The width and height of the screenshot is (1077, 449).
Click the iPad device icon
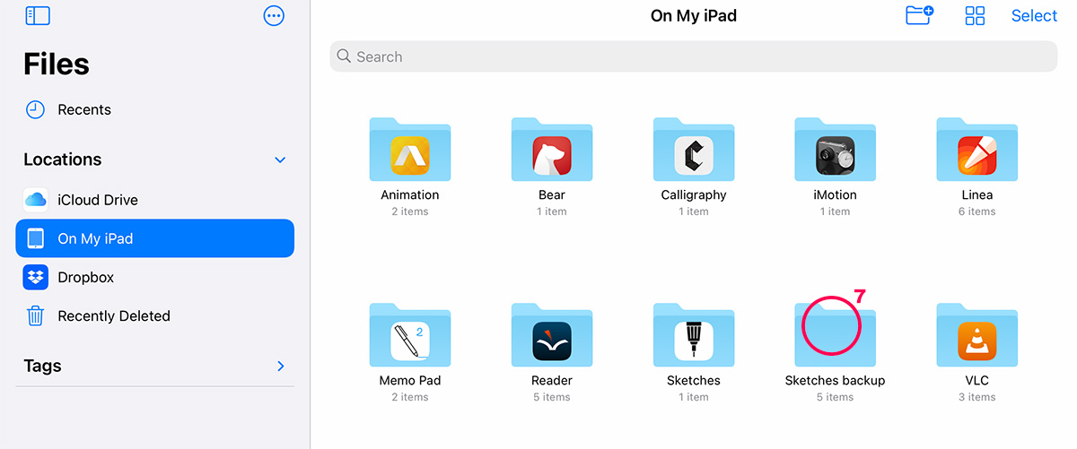[x=35, y=238]
